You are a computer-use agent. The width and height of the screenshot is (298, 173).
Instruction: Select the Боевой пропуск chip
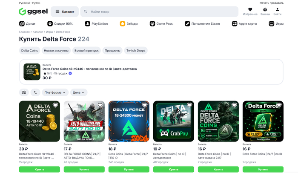coord(86,51)
